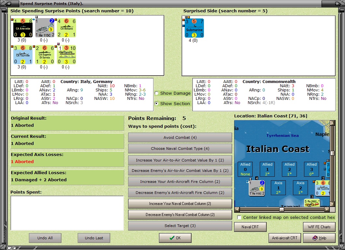Click the Points Remaining value
Image resolution: width=345 pixels, height=250 pixels.
click(x=184, y=118)
